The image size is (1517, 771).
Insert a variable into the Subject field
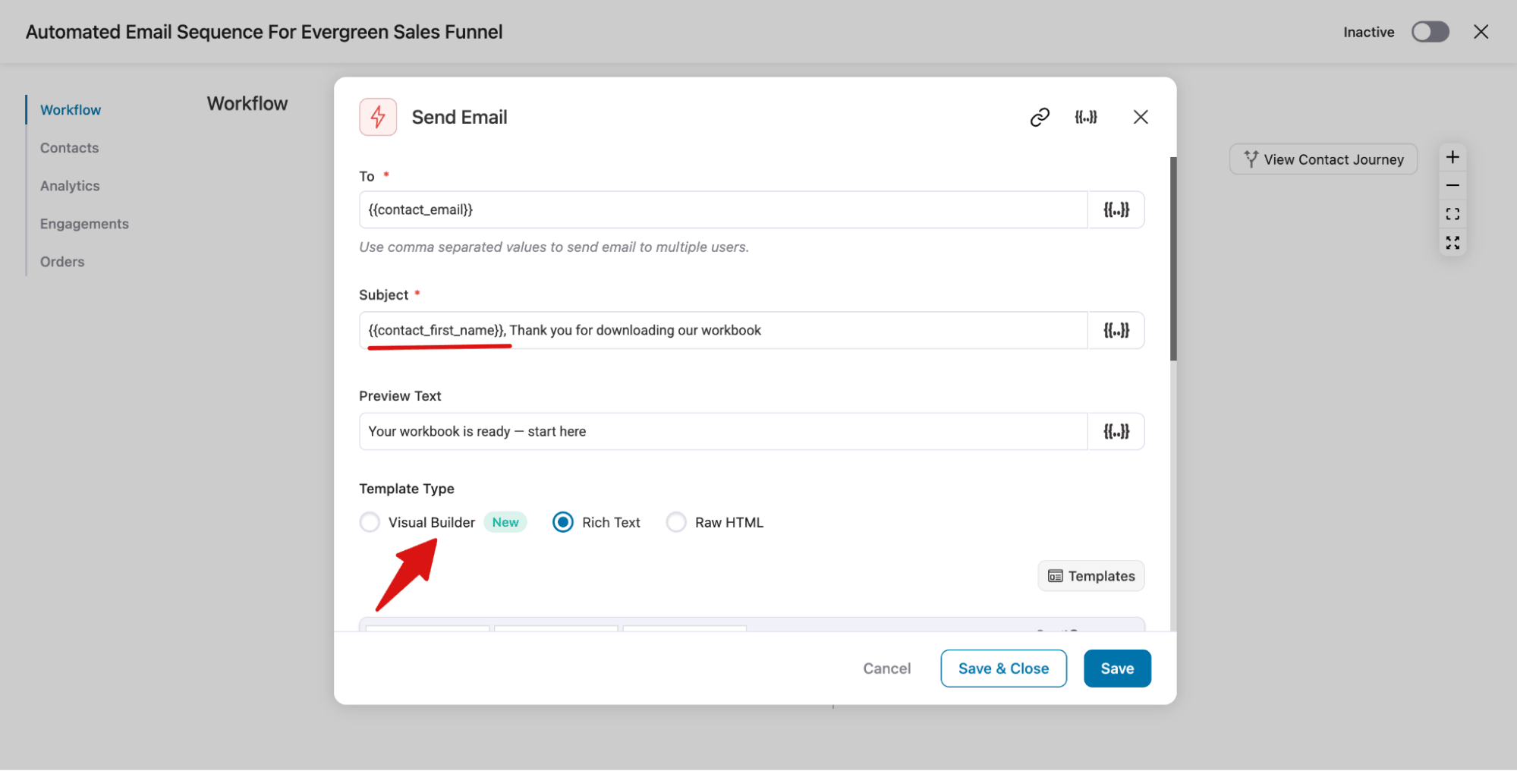pos(1116,330)
